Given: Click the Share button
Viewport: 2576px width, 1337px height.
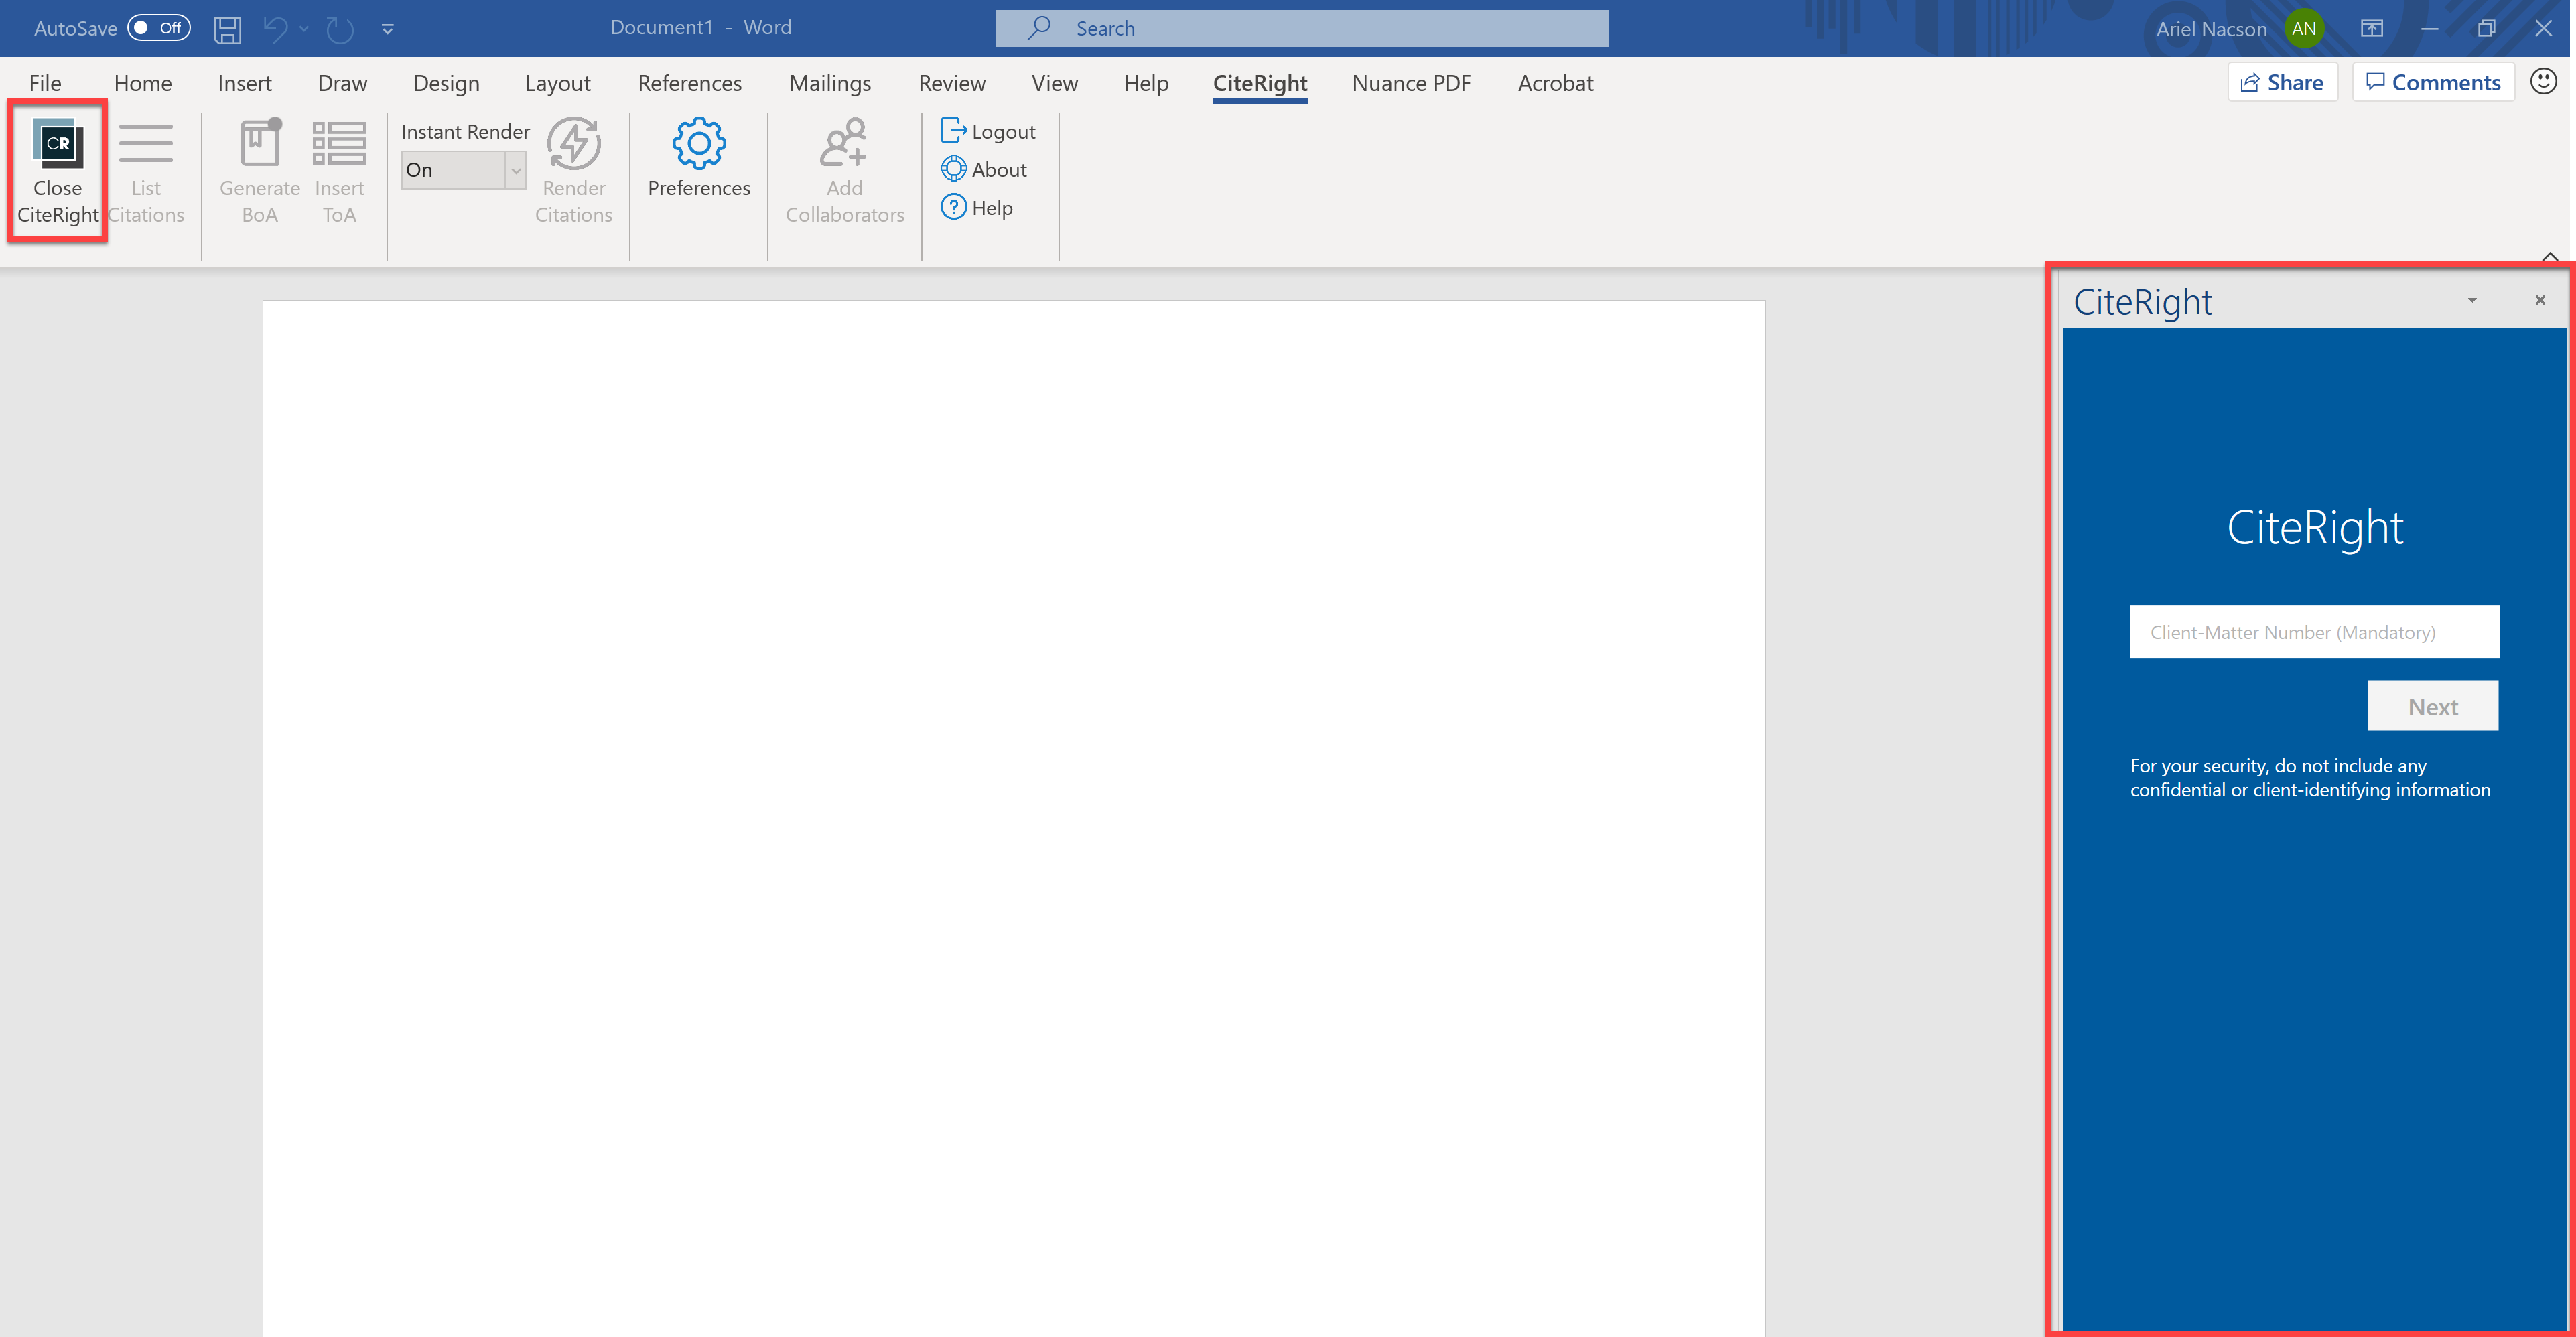Looking at the screenshot, I should click(x=2283, y=82).
